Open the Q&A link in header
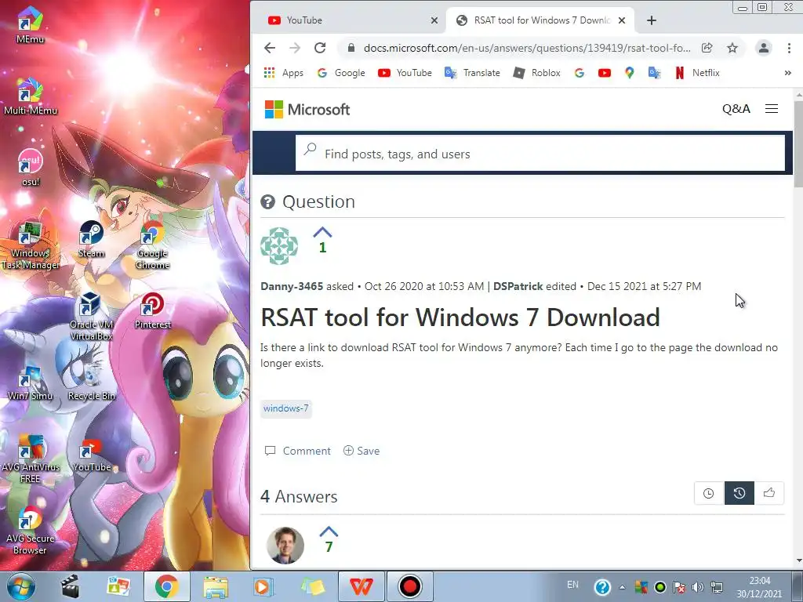Viewport: 803px width, 602px height. point(736,108)
